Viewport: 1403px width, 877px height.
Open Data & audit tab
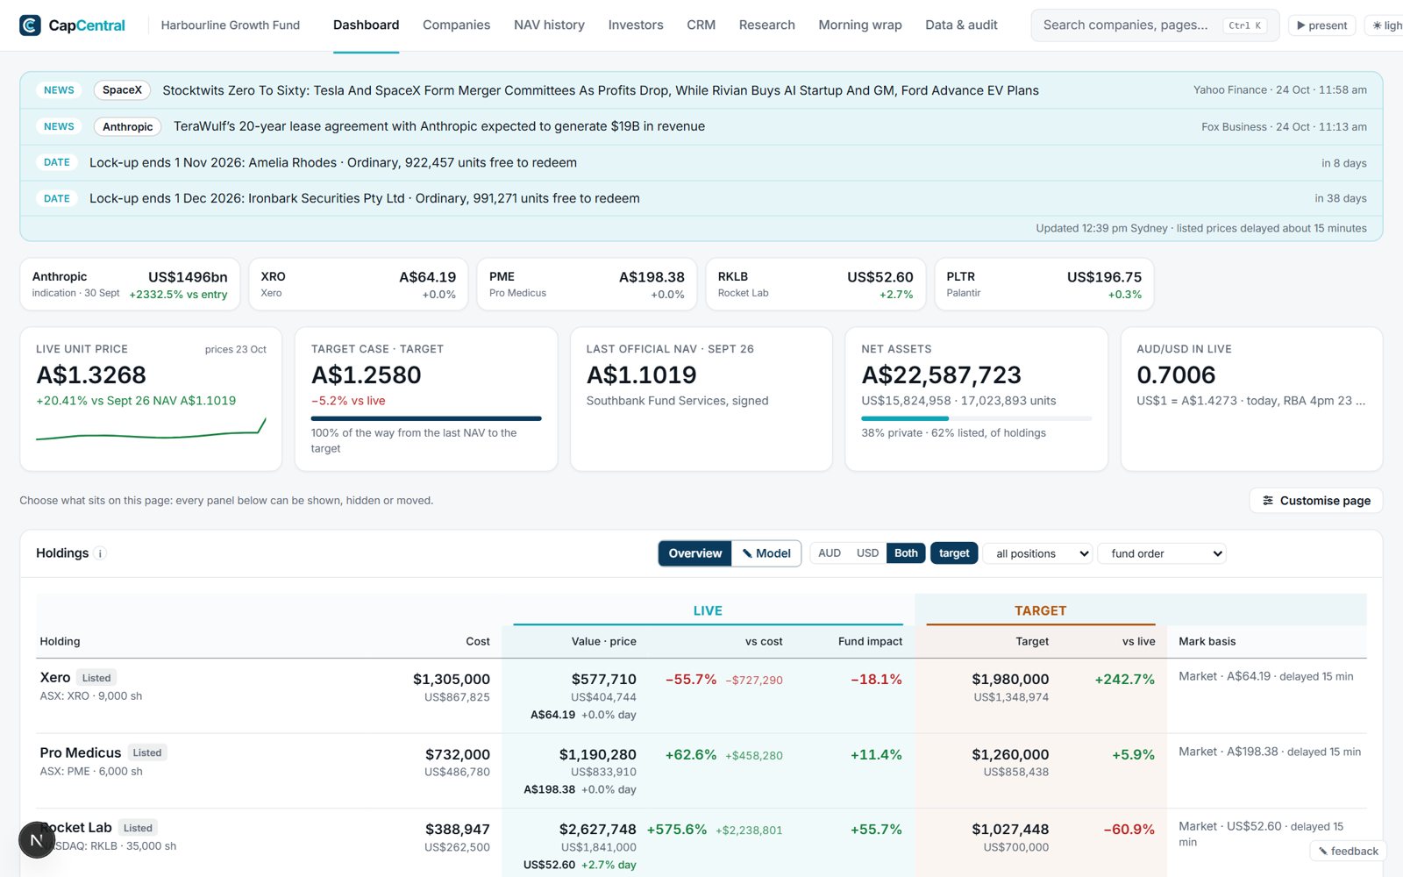coord(961,25)
